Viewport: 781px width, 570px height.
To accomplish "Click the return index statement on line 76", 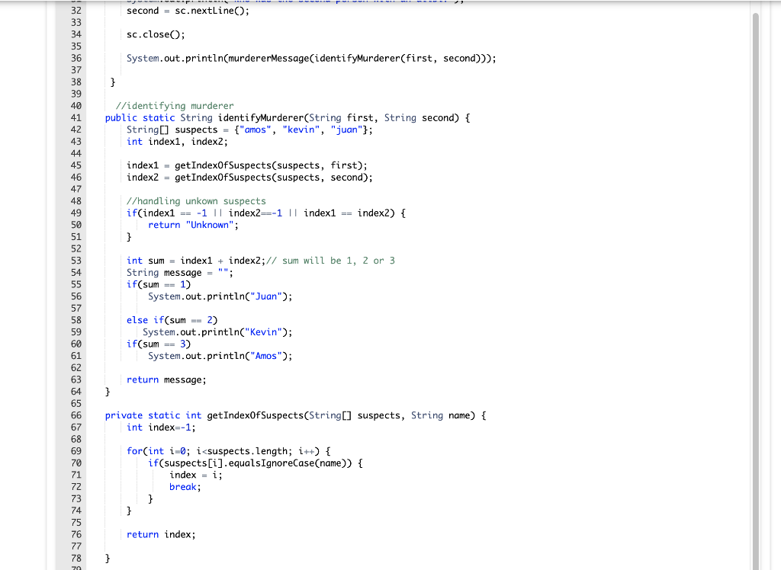I will tap(160, 534).
